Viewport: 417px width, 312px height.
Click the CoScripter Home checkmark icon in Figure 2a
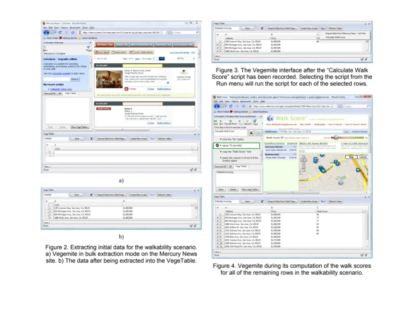[x=88, y=47]
